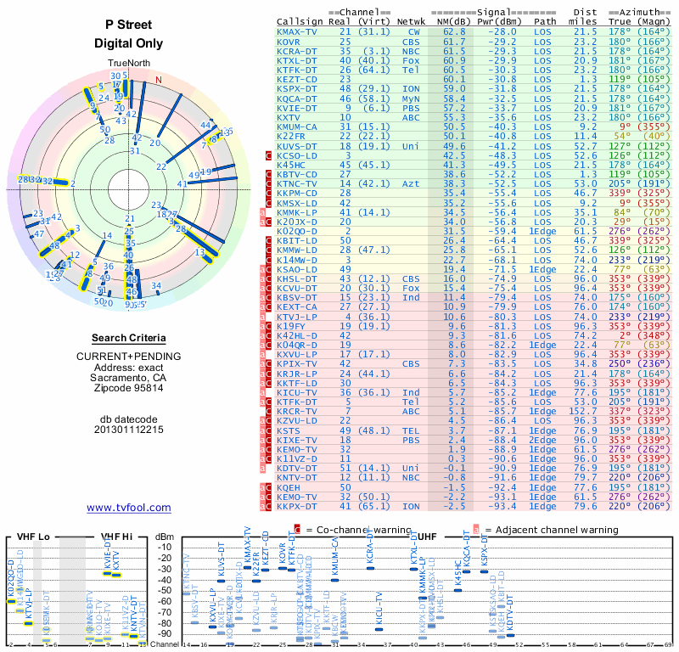Screen dimensions: 679x652
Task: Click KRCR-TV callsign in the table
Action: click(x=296, y=411)
